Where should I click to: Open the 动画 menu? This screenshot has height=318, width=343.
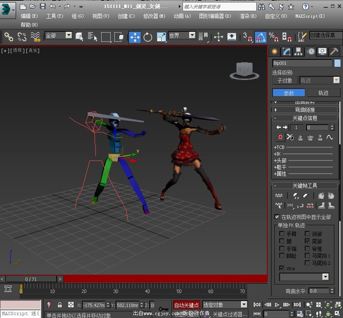coord(182,16)
